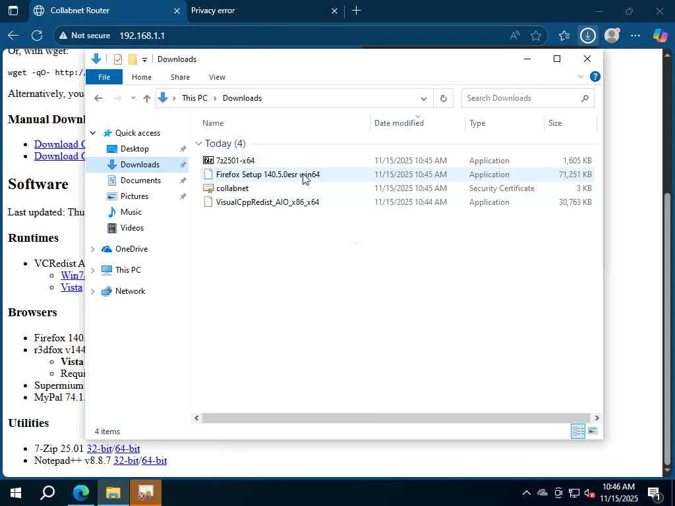Open Edge Downloads icon
Image resolution: width=675 pixels, height=506 pixels.
point(587,36)
